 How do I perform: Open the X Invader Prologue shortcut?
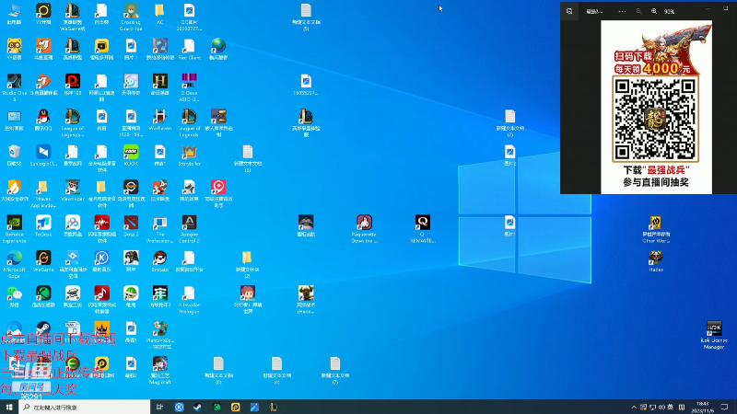189,300
